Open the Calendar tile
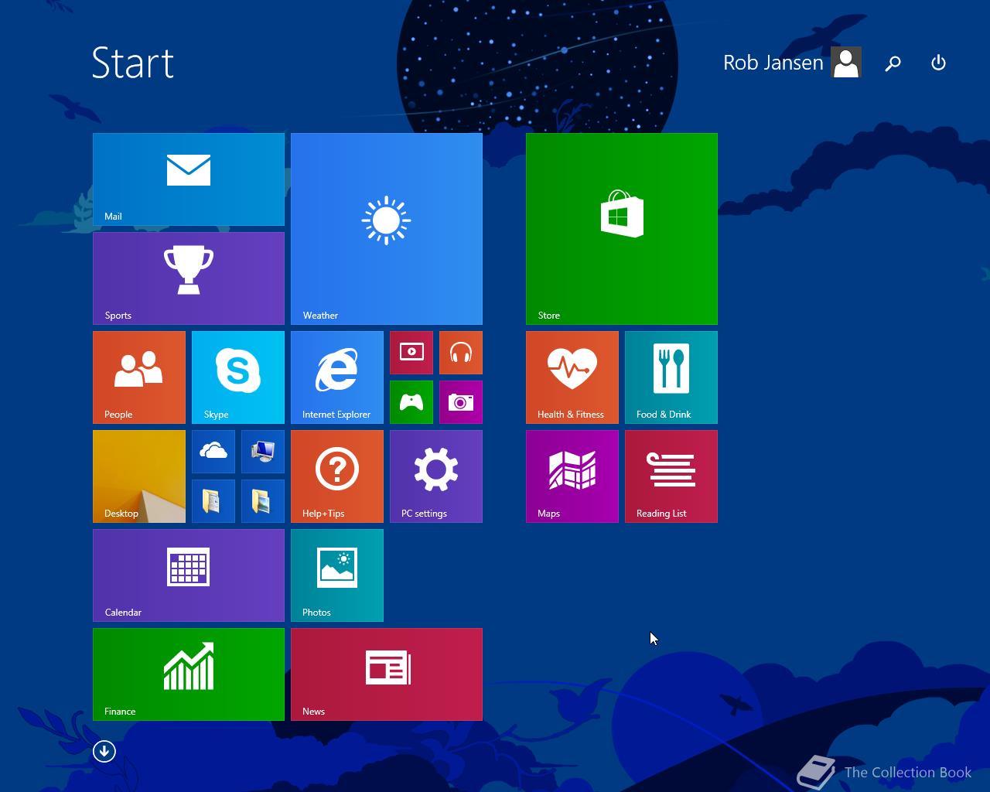This screenshot has height=792, width=990. [x=189, y=575]
